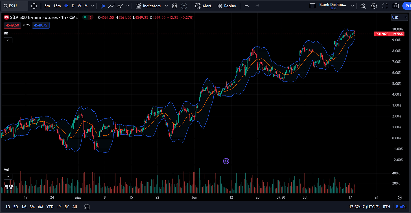This screenshot has width=411, height=213.
Task: Click the circled V icon in toolbar
Action: point(184,6)
